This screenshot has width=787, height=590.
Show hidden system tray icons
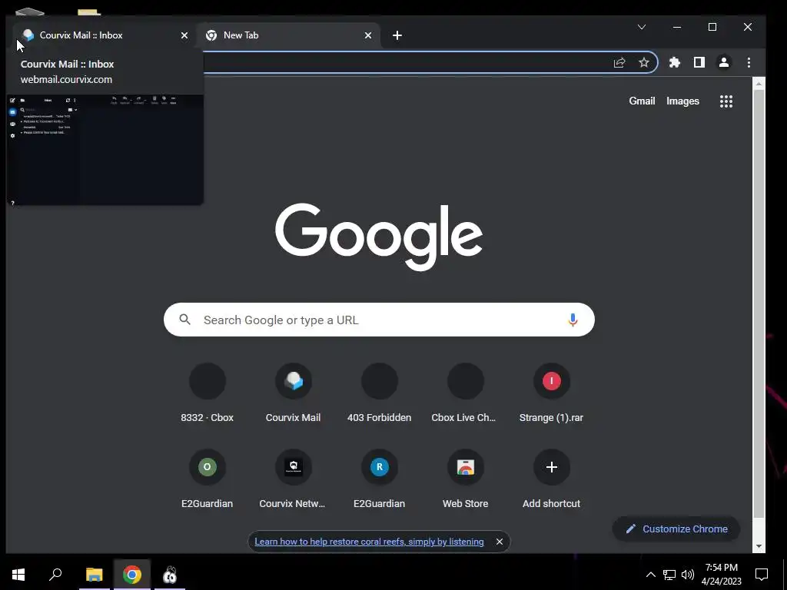(x=650, y=575)
